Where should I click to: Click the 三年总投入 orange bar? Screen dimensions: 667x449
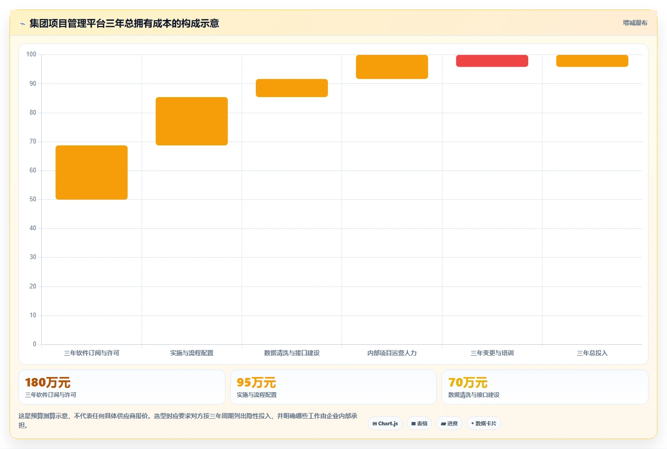coord(592,61)
